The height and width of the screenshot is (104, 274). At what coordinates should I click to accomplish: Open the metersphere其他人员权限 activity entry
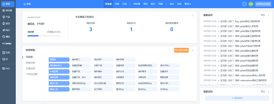point(253,75)
